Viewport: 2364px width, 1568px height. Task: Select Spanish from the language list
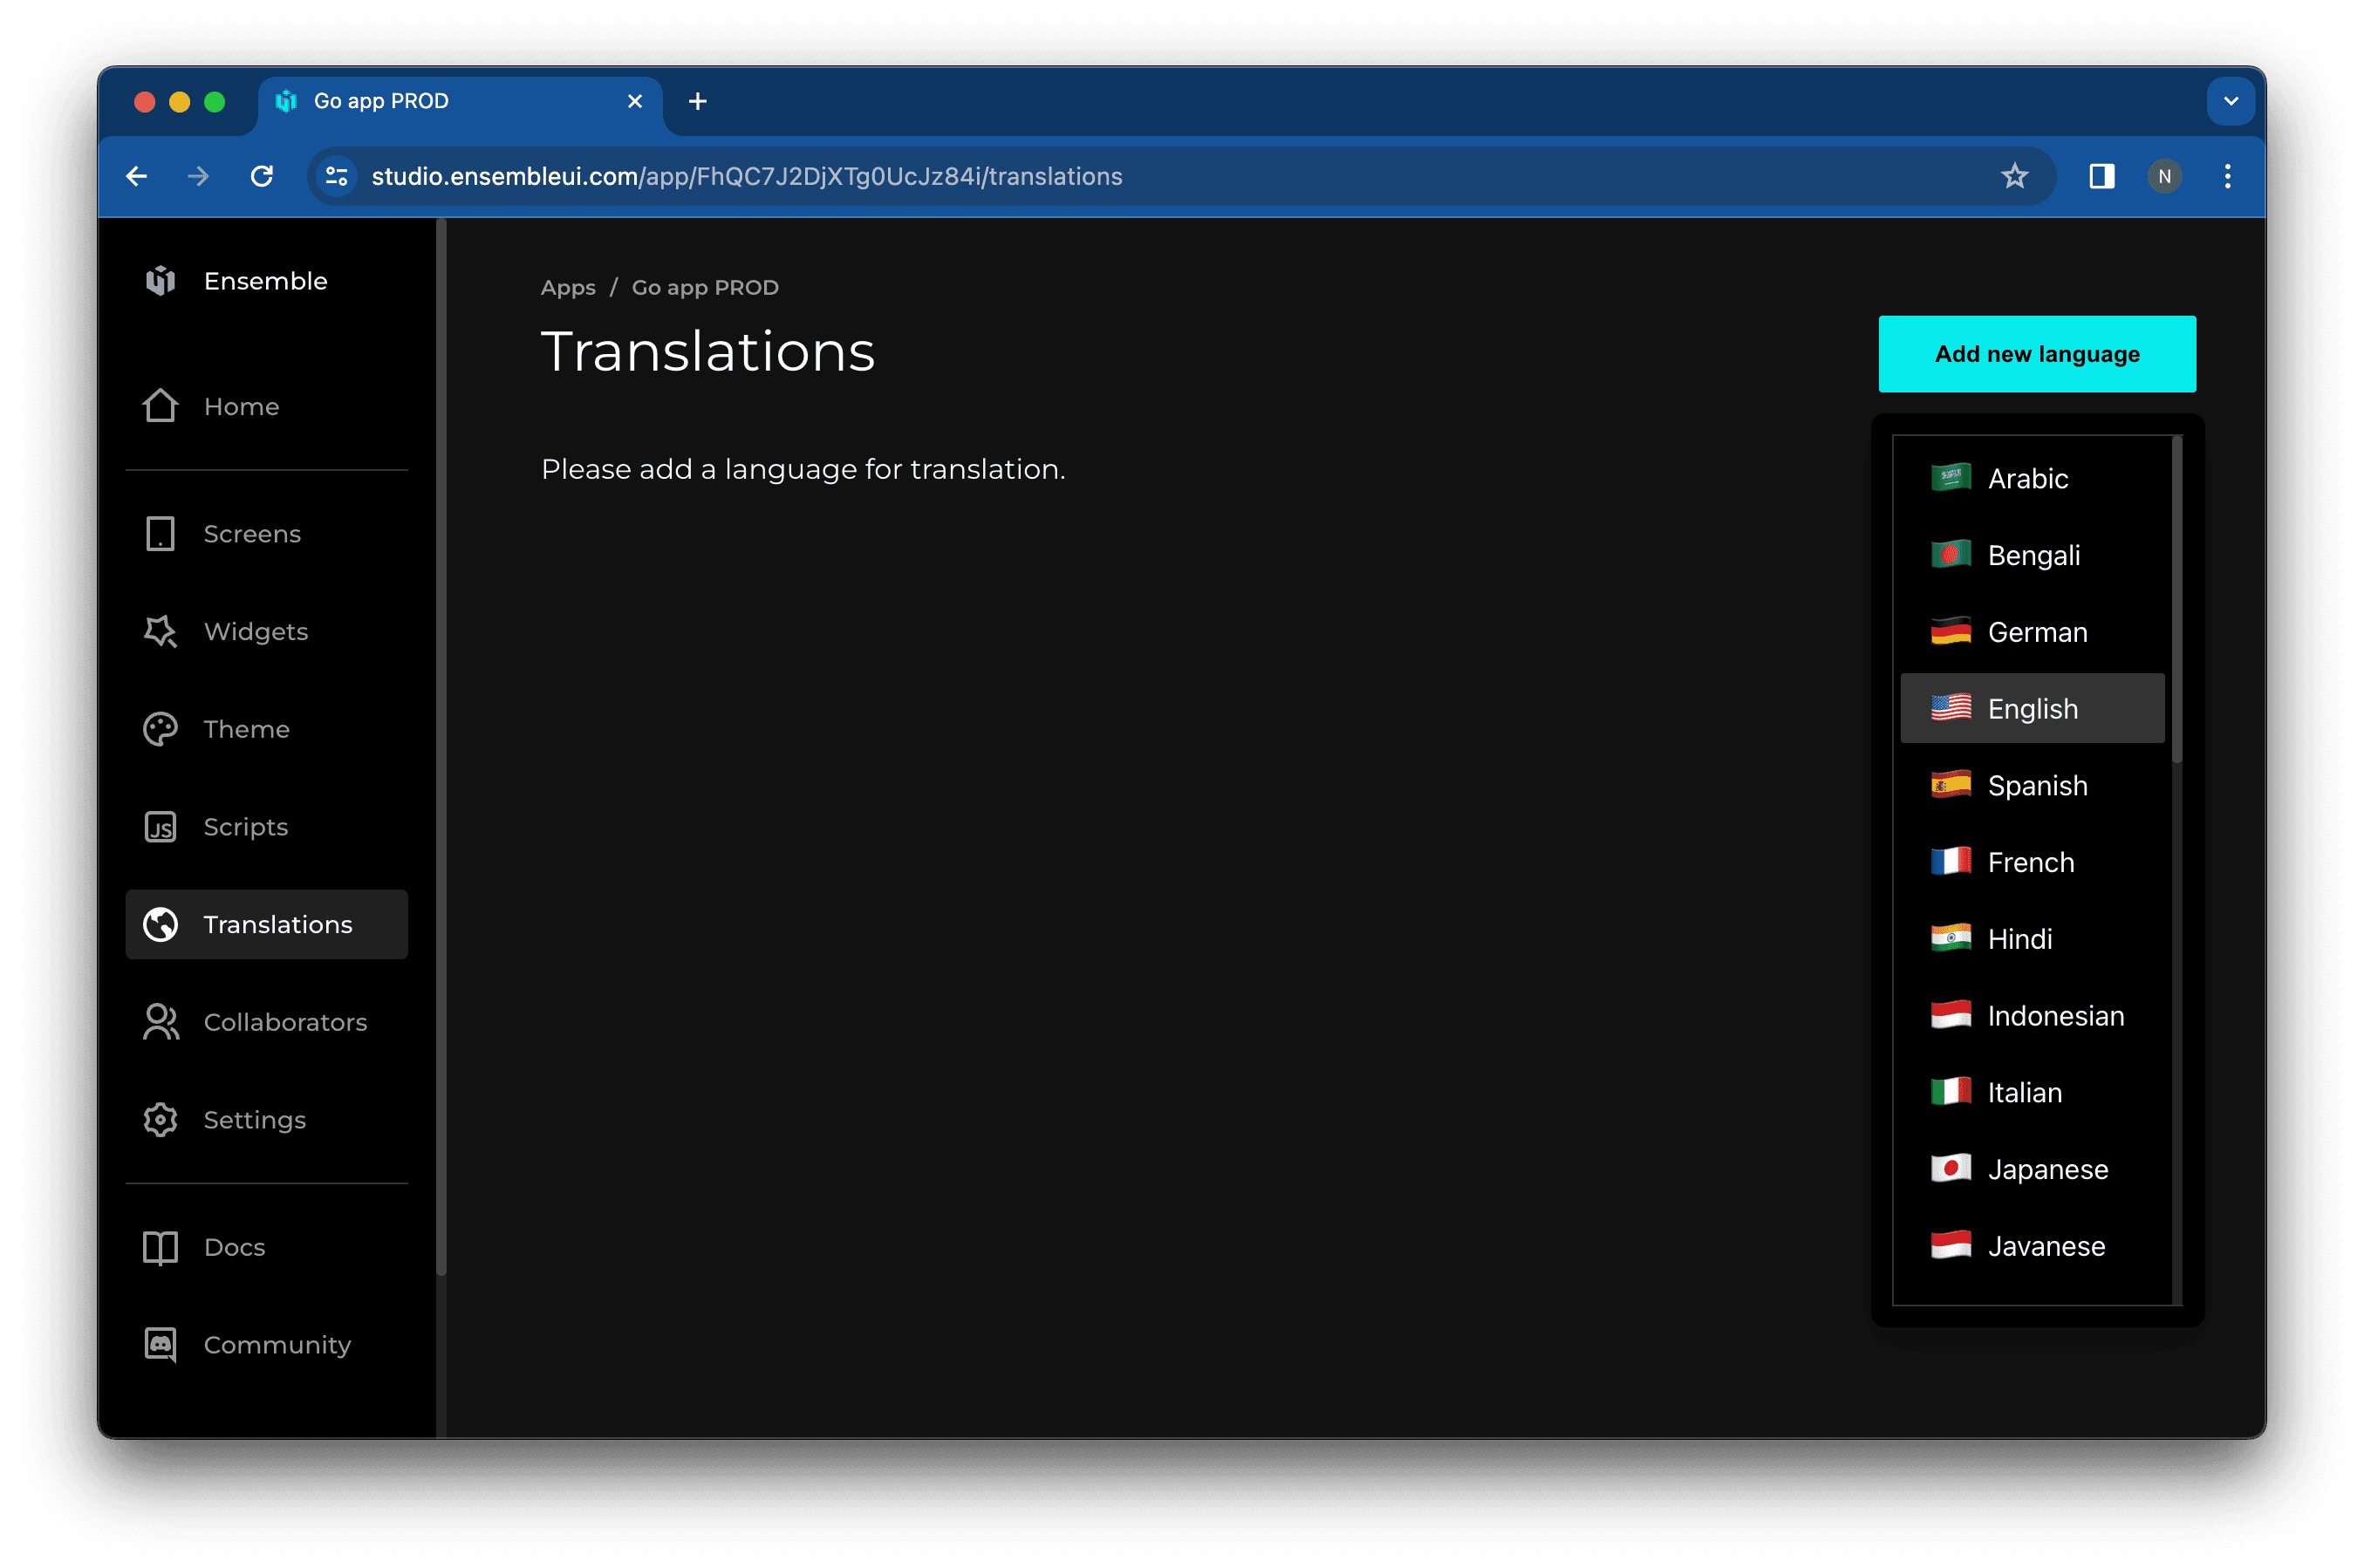tap(2036, 785)
